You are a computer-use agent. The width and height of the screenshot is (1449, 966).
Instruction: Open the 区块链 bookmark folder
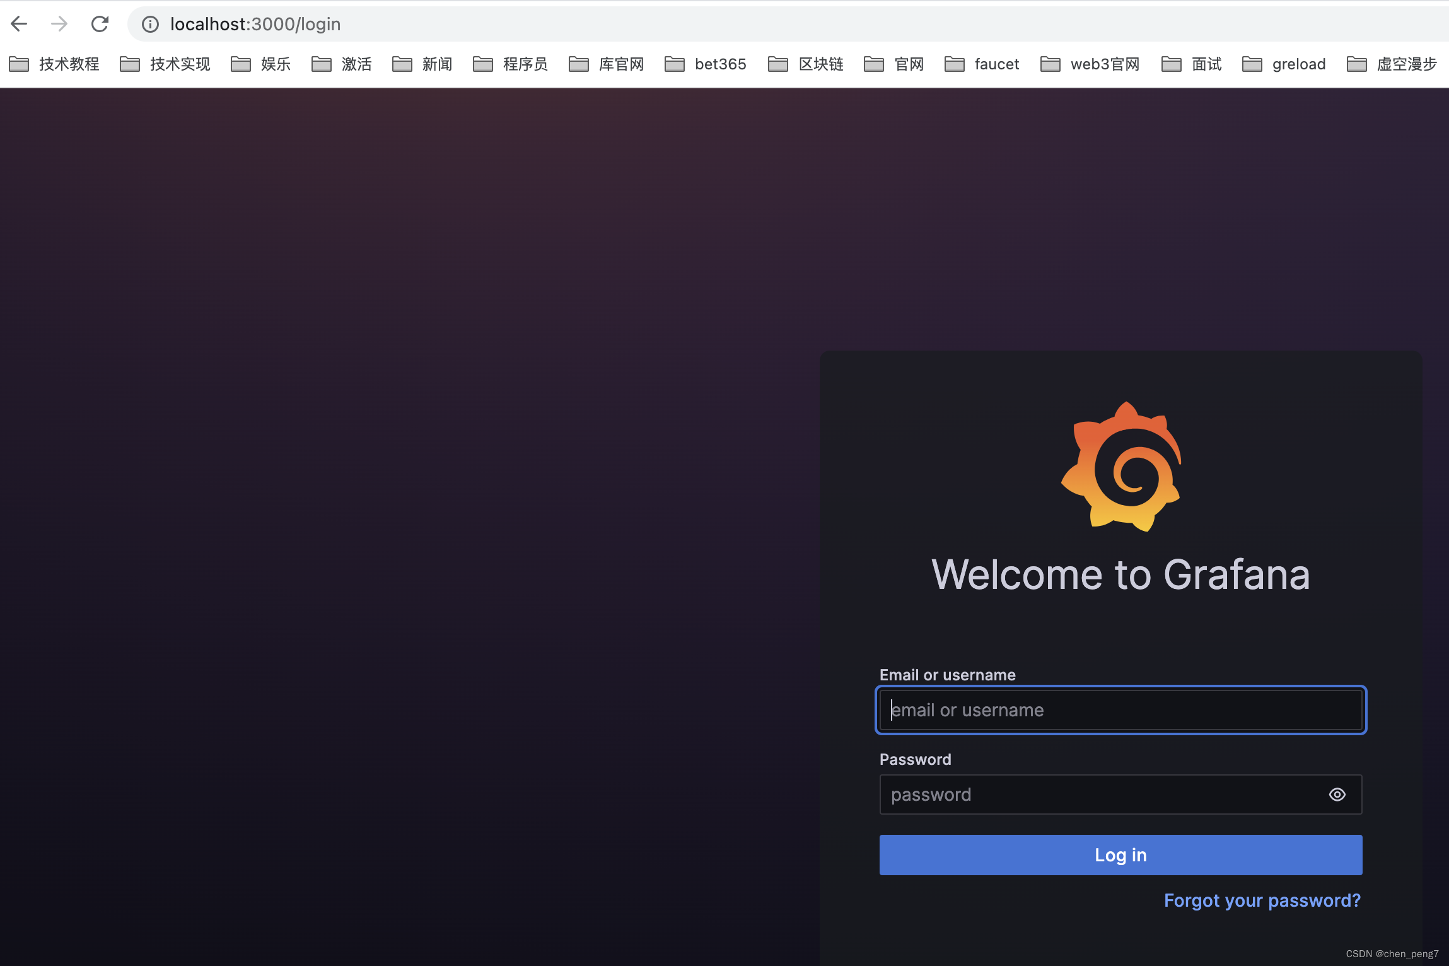806,64
